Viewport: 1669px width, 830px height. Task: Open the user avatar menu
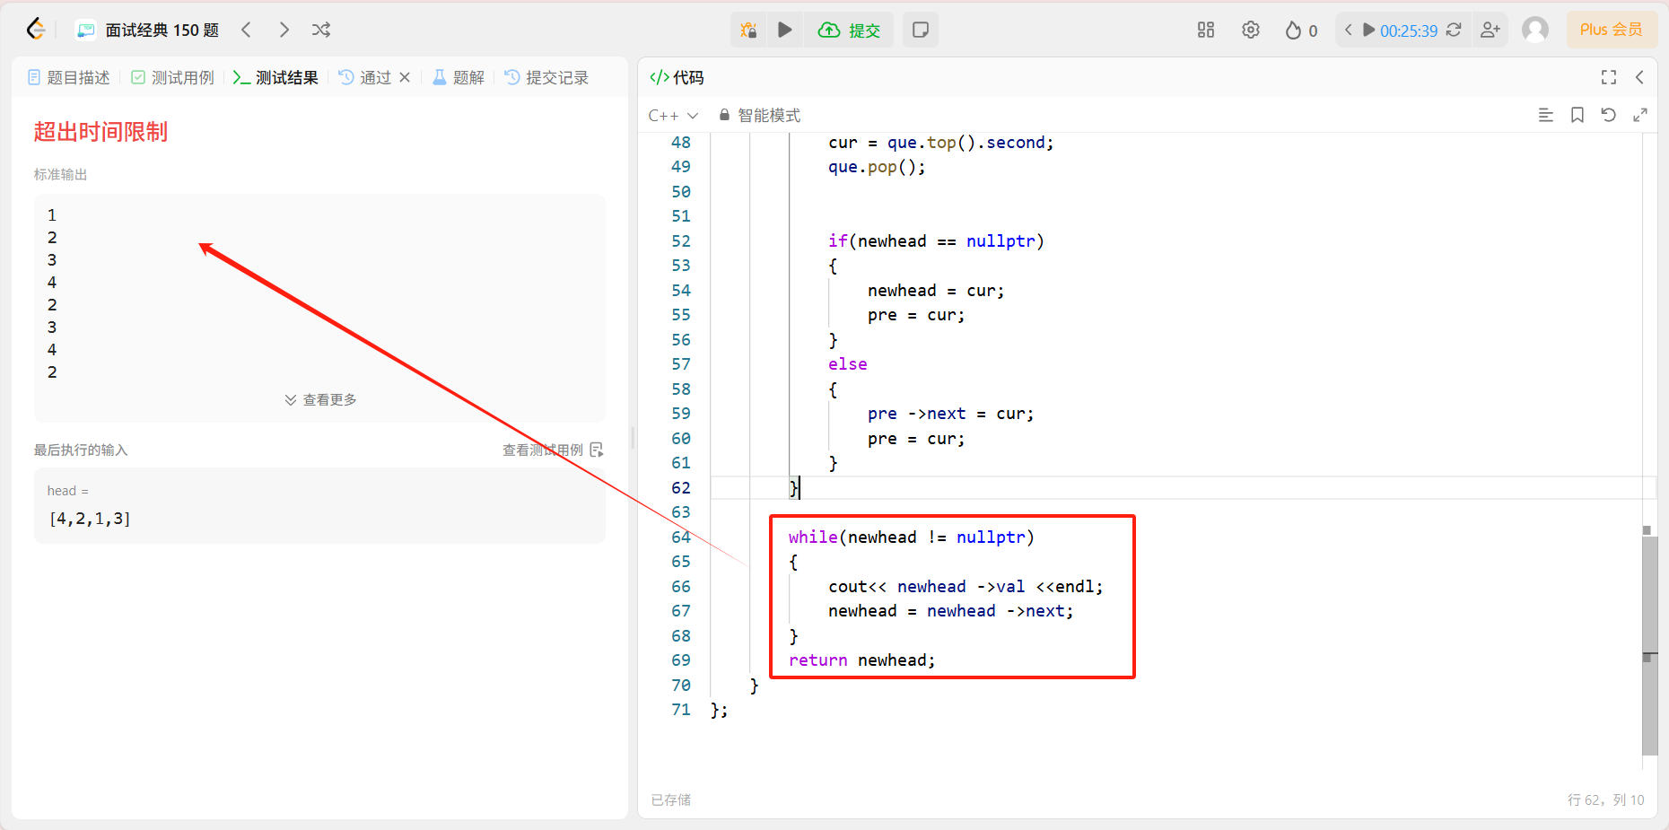pyautogui.click(x=1535, y=30)
